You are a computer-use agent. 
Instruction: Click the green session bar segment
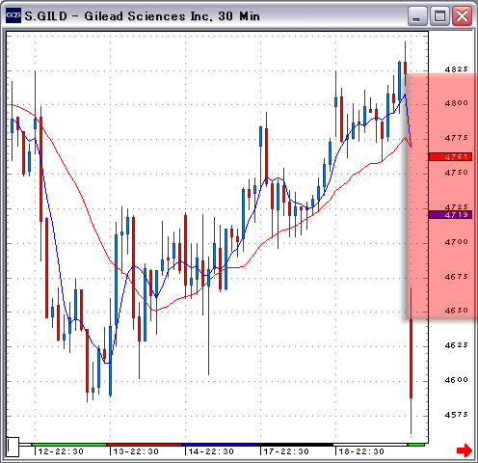pos(69,445)
